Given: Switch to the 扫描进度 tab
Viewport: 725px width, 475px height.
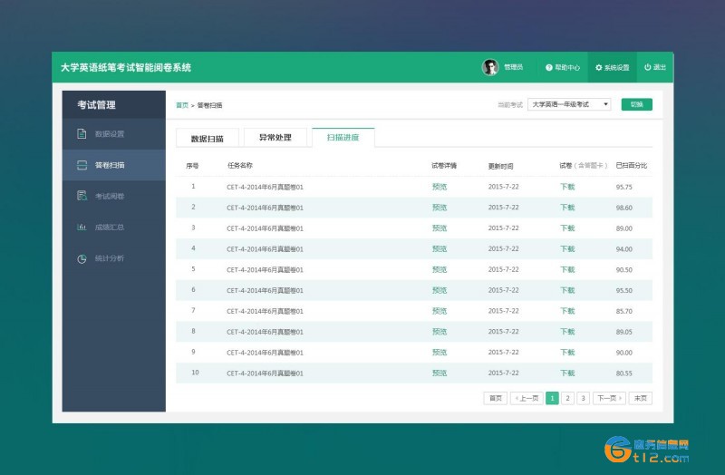Looking at the screenshot, I should pos(343,138).
